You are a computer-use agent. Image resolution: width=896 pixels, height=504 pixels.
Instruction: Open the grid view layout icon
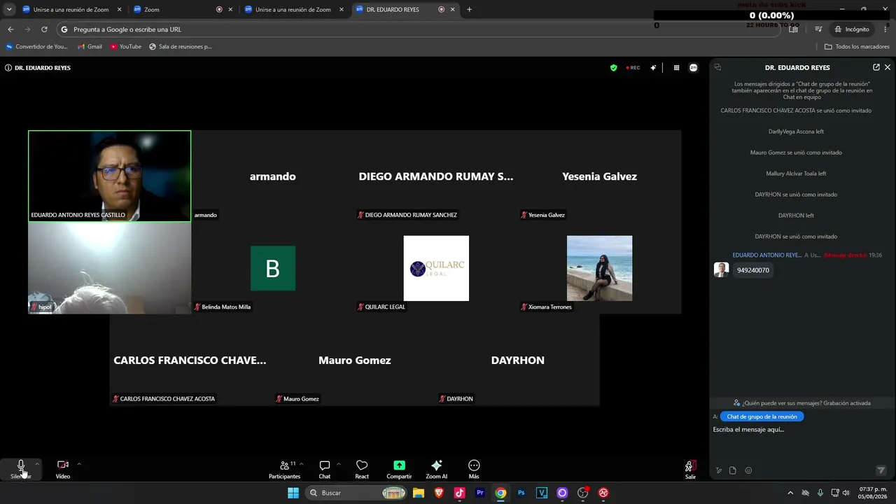click(676, 68)
